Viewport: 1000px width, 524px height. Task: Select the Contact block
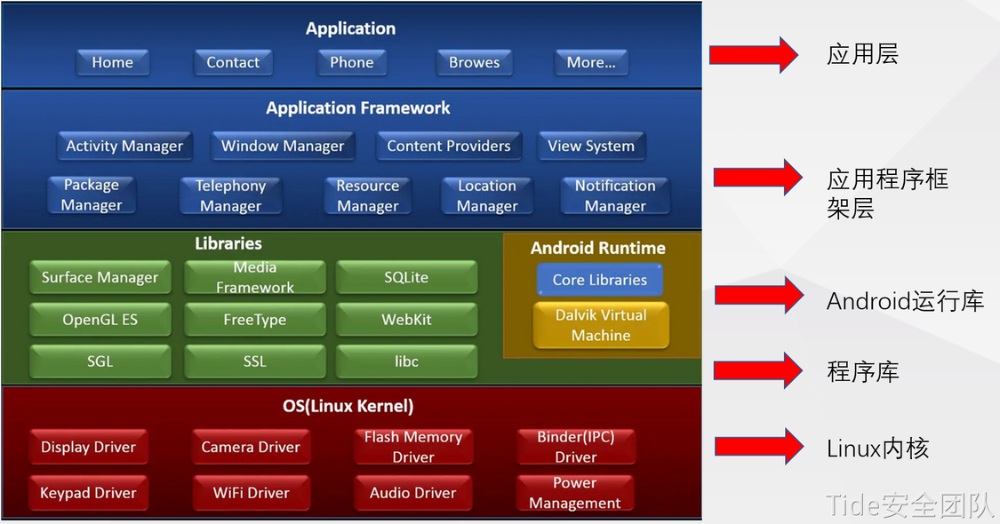(233, 62)
